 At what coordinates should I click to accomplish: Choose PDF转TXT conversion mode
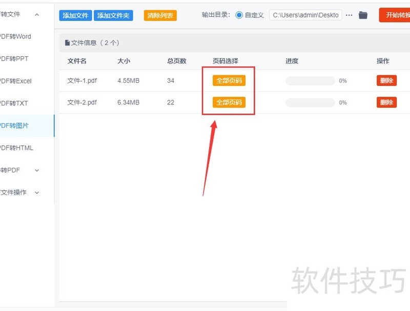tap(14, 103)
